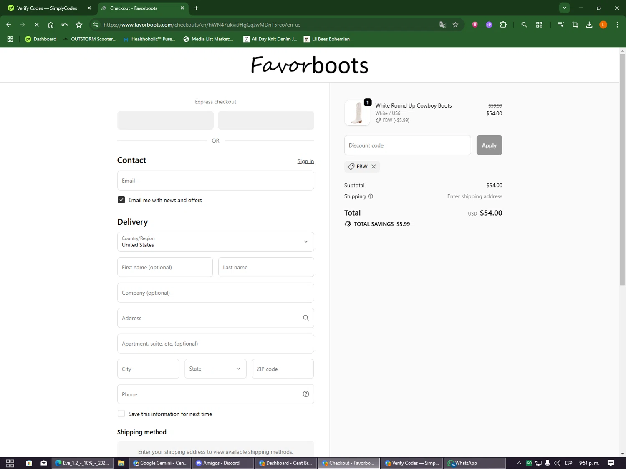
Task: Click the address search magnifier icon
Action: click(306, 318)
